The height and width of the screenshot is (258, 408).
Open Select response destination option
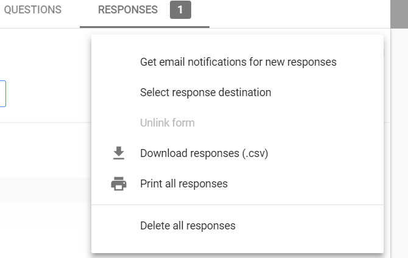point(205,92)
